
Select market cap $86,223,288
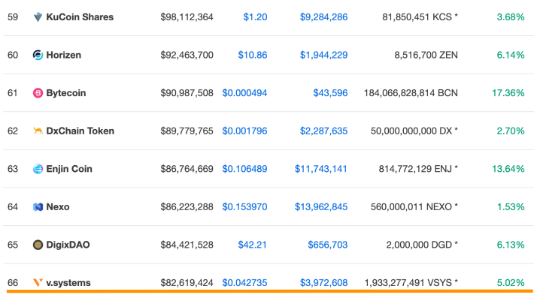187,207
